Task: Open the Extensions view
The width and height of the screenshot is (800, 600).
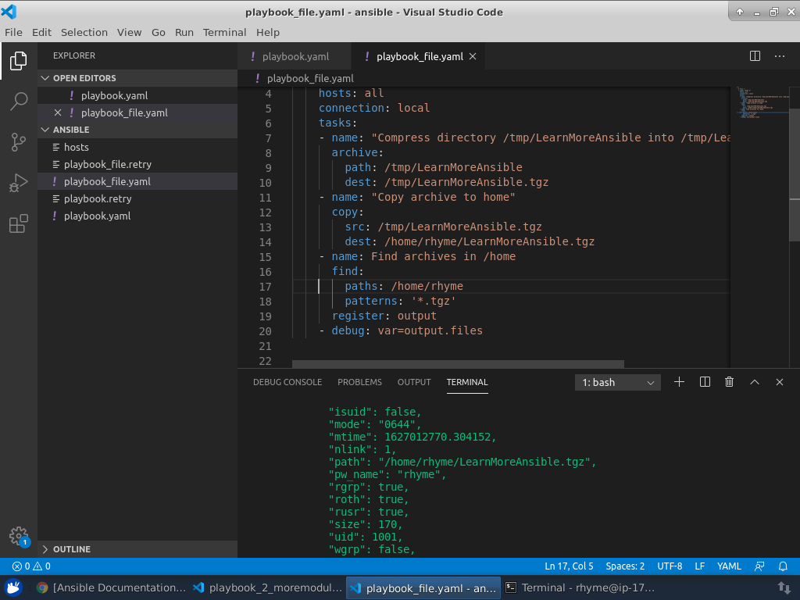Action: (x=19, y=225)
